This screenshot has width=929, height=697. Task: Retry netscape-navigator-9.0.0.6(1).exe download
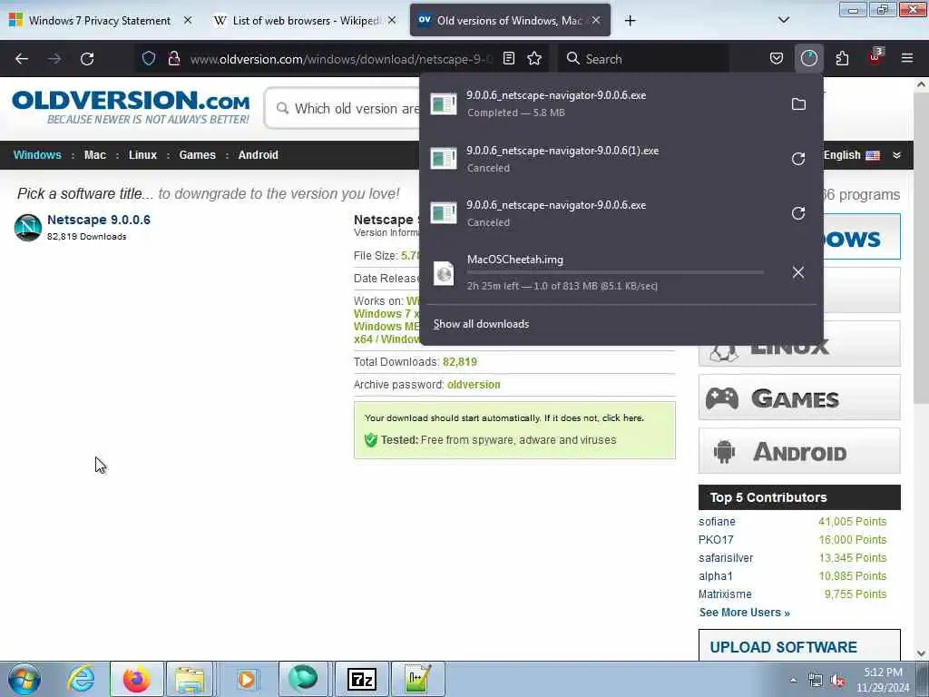pos(798,159)
